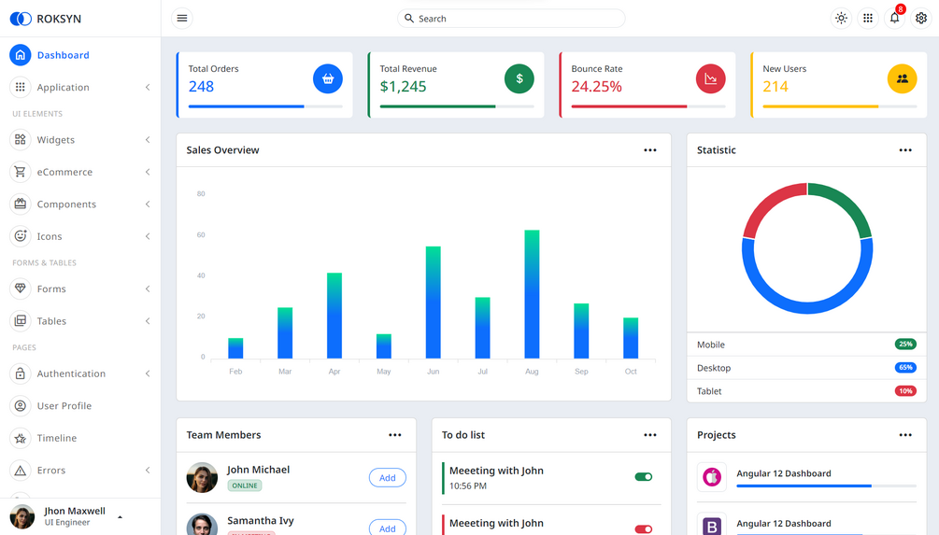Screen dimensions: 939x535
Task: Click the Authentication lock icon
Action: tap(21, 373)
